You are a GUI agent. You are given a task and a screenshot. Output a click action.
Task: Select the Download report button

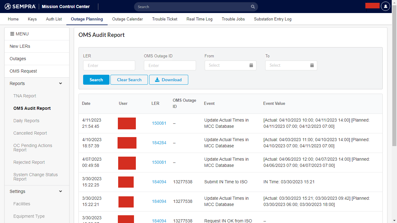click(x=168, y=80)
